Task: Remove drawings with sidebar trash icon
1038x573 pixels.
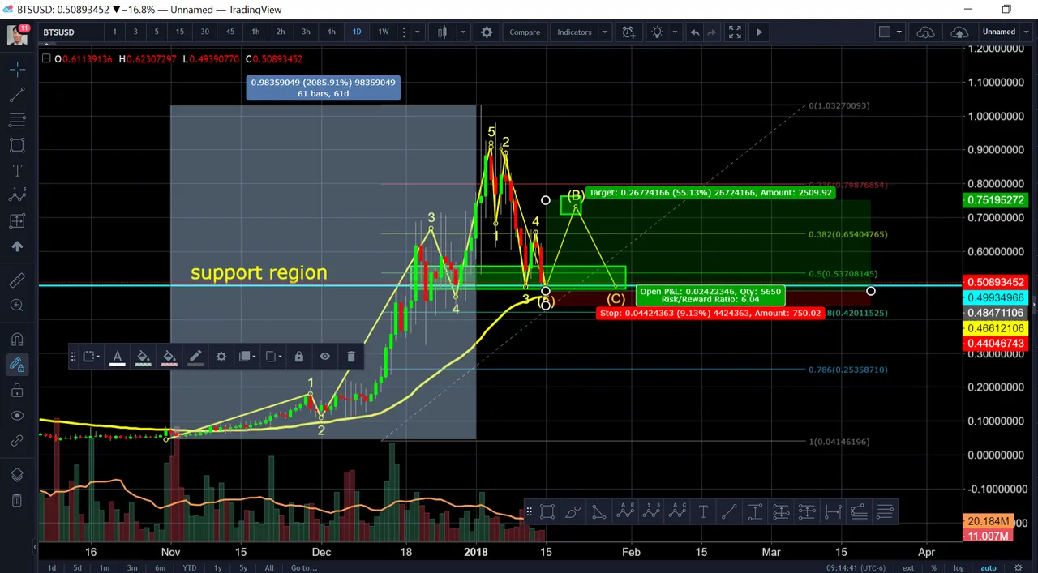Action: click(17, 500)
